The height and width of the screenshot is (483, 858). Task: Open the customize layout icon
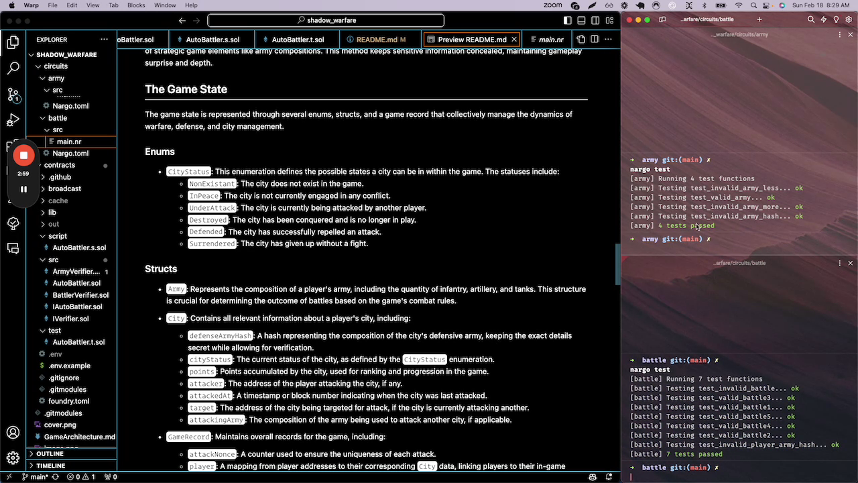point(610,21)
